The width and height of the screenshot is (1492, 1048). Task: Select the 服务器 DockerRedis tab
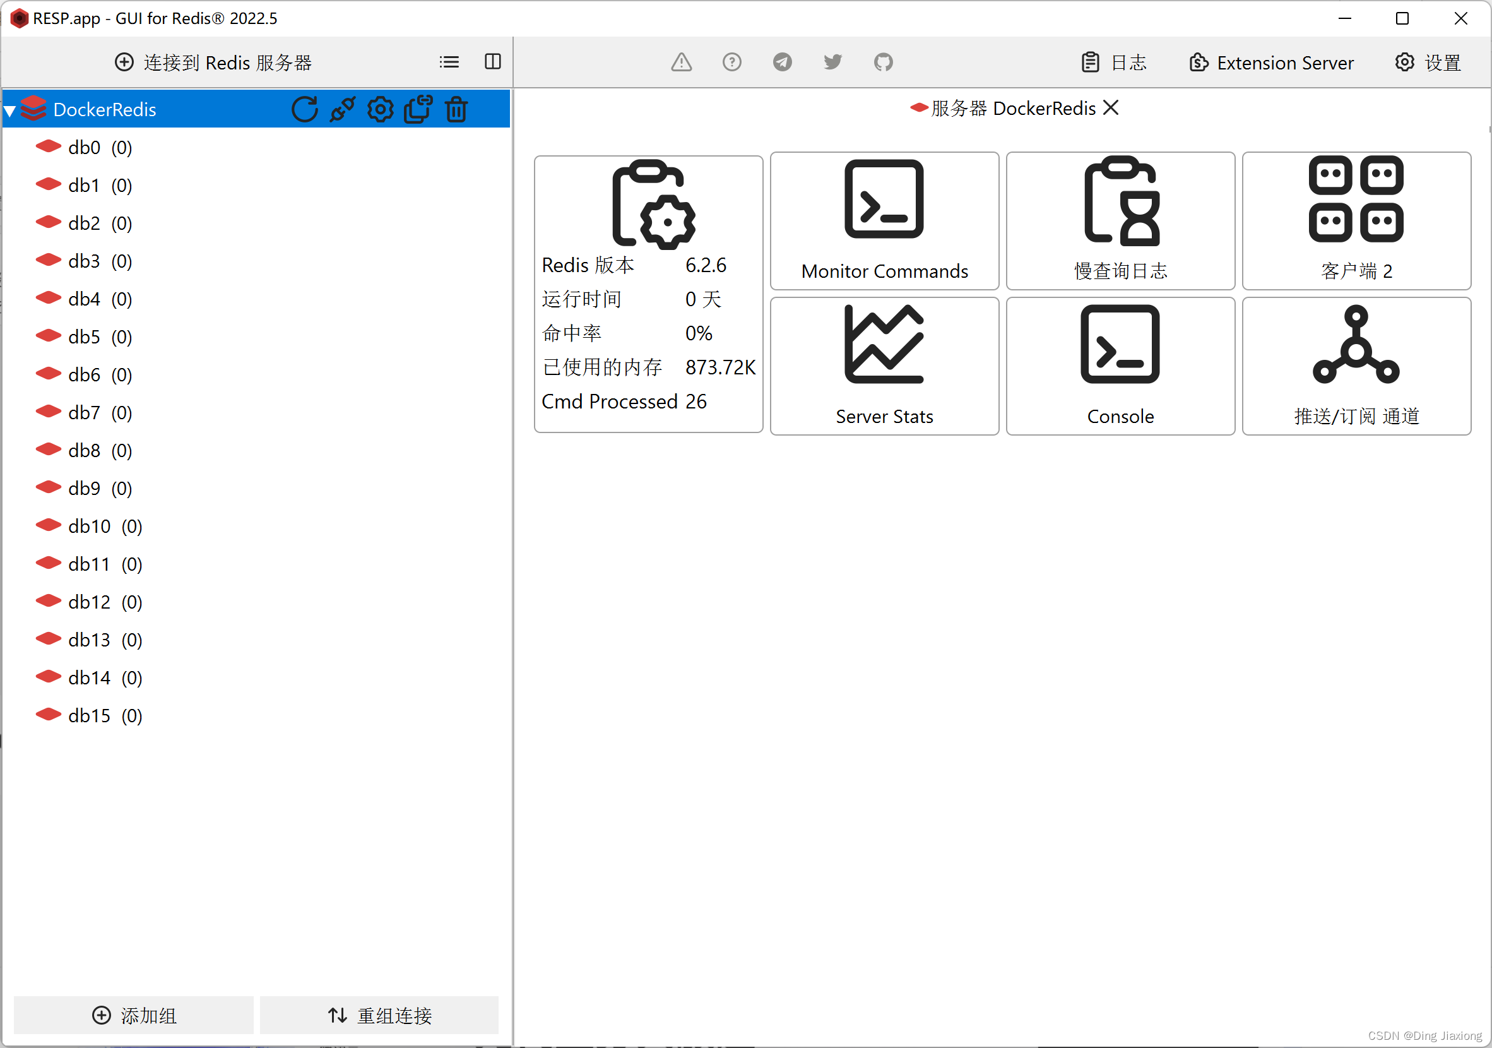[x=1012, y=108]
